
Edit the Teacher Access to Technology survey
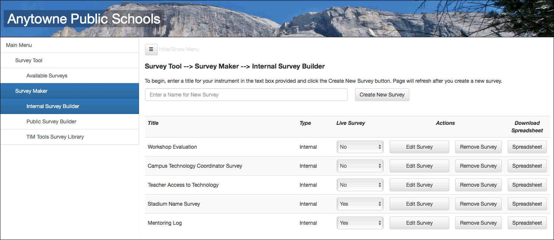[x=419, y=185]
